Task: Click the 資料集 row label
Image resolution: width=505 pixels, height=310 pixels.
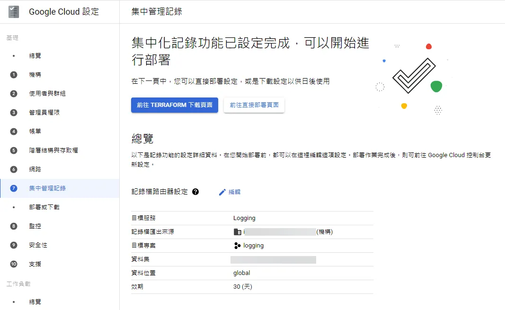Action: click(x=141, y=259)
